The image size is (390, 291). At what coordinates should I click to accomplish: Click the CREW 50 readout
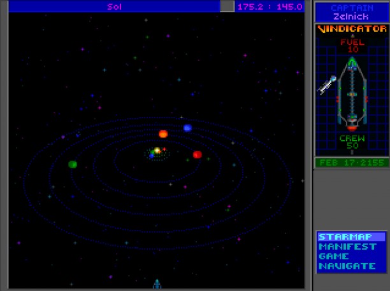352,142
